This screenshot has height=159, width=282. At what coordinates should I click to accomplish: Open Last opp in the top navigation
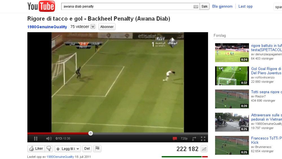246,6
